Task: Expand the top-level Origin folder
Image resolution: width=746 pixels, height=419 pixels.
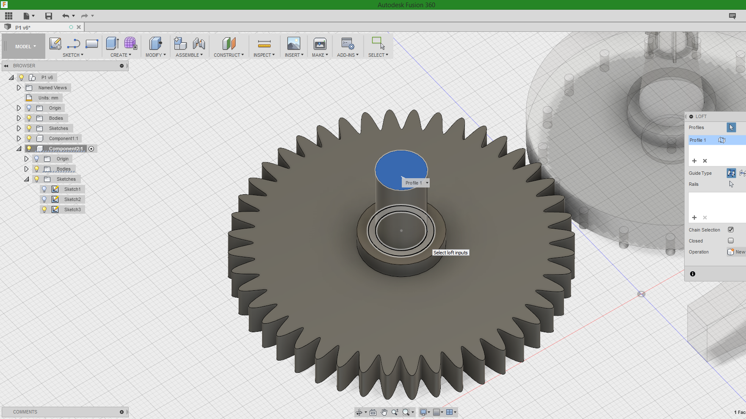Action: coord(19,108)
